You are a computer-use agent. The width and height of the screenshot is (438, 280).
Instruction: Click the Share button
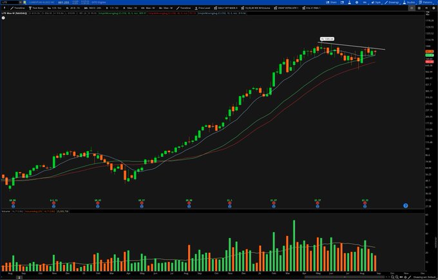tap(331, 2)
